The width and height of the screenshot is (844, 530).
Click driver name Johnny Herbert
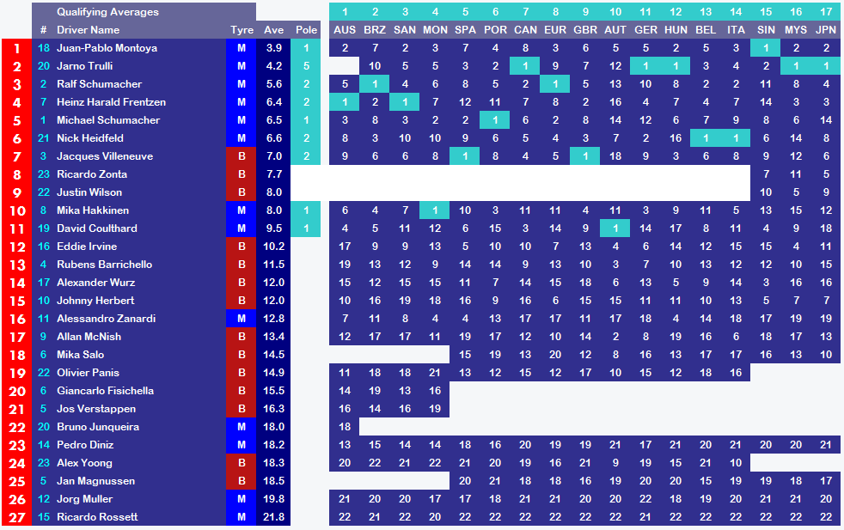click(x=95, y=301)
